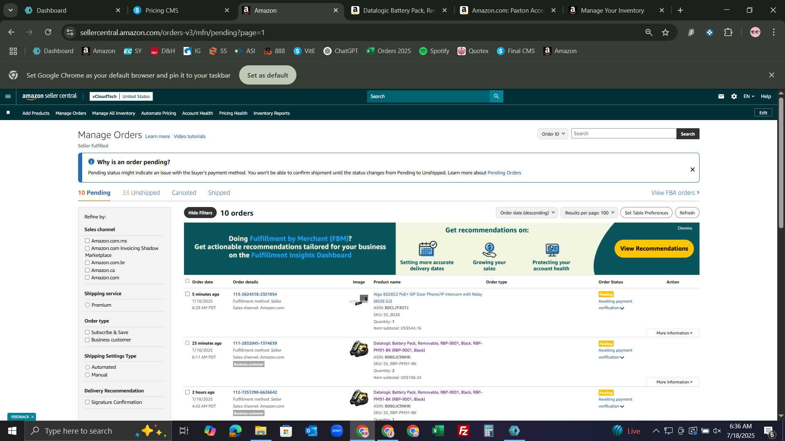Switch to the Shipped orders tab
This screenshot has height=441, width=785.
(219, 193)
